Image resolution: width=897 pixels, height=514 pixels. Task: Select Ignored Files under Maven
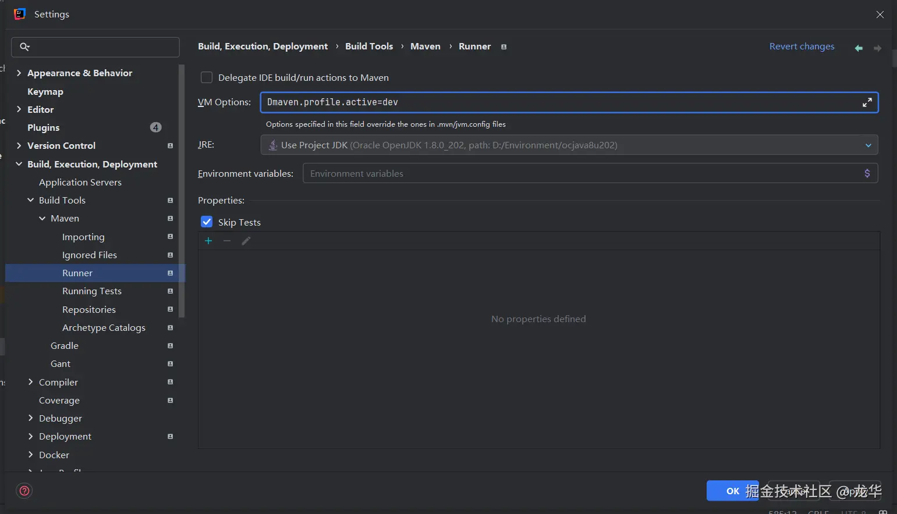pyautogui.click(x=90, y=255)
